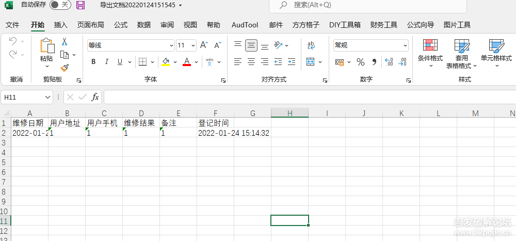Image resolution: width=516 pixels, height=241 pixels.
Task: Open font size dropdown 11
Action: [x=193, y=45]
